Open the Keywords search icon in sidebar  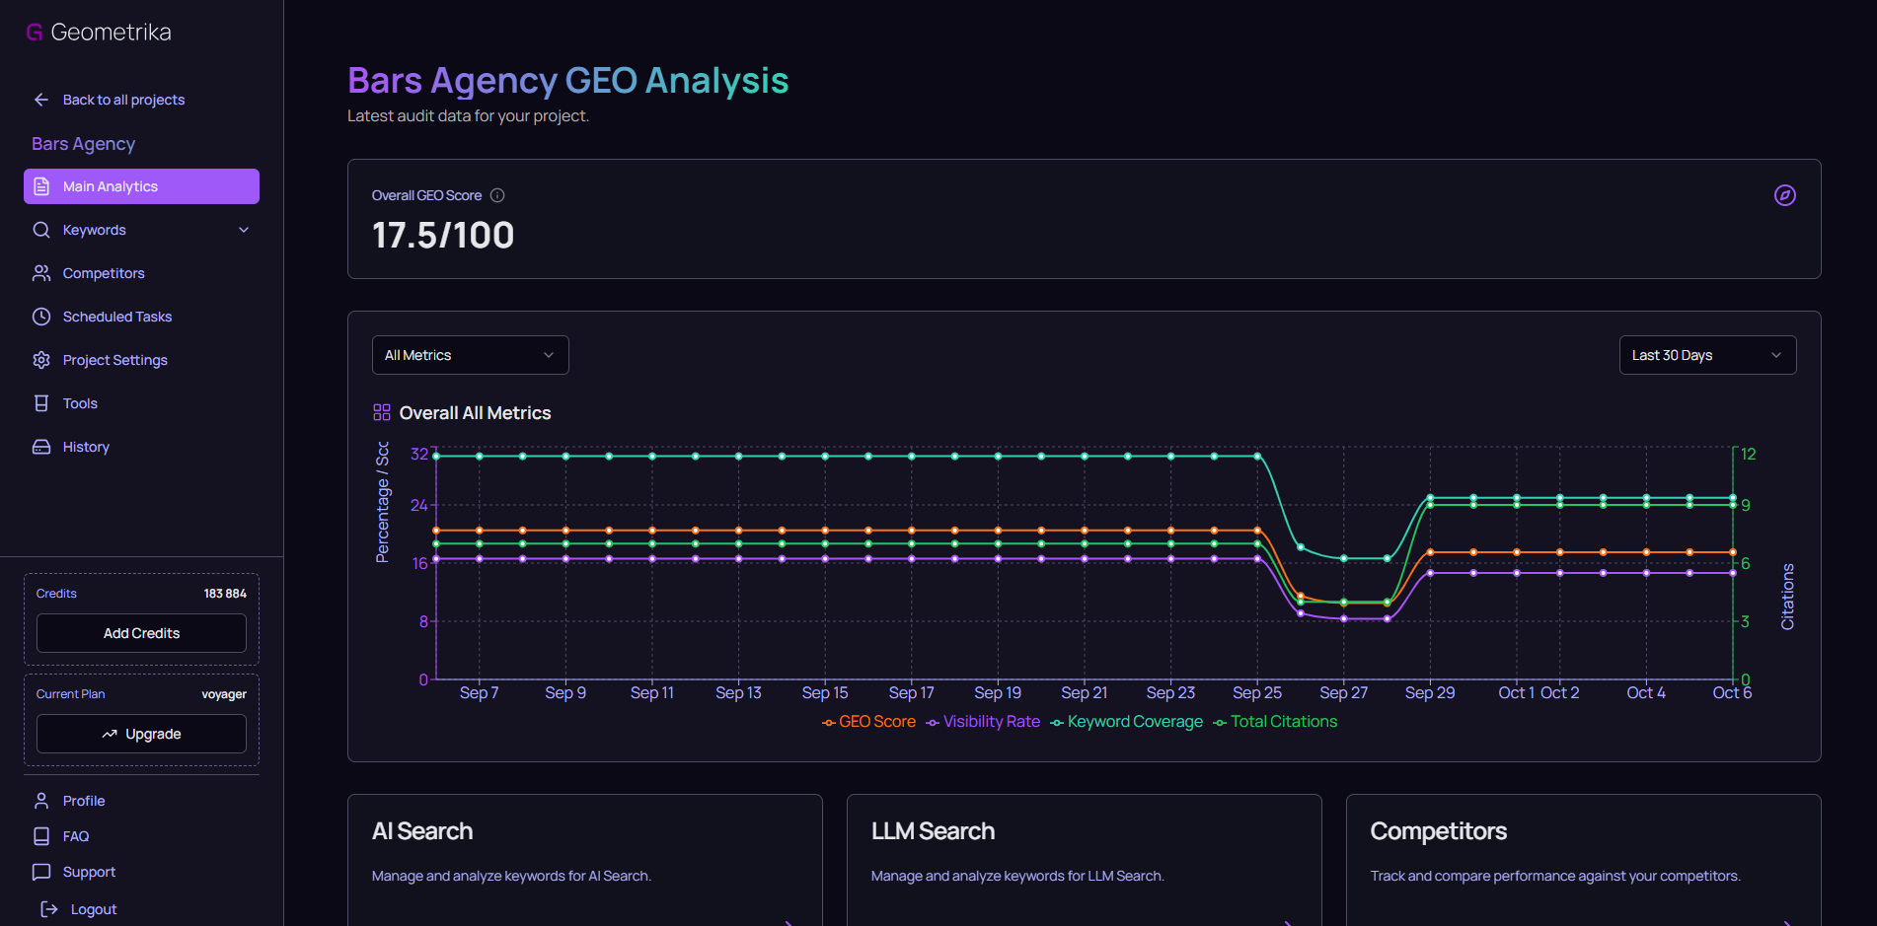(41, 230)
